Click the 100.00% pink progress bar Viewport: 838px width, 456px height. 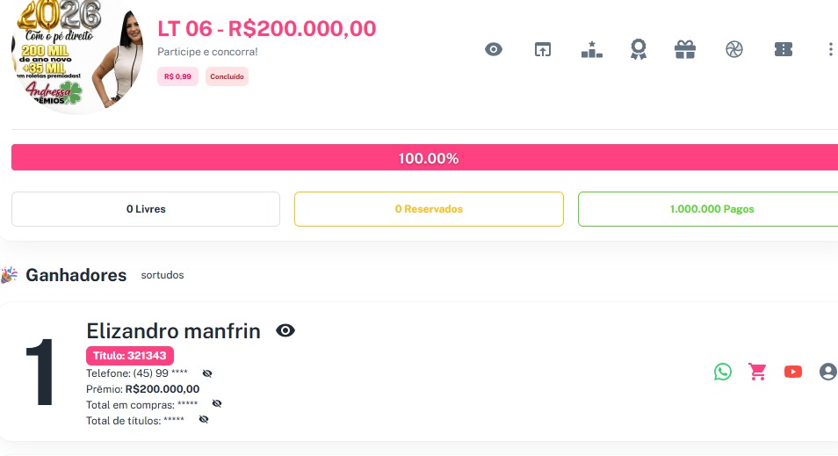click(428, 158)
